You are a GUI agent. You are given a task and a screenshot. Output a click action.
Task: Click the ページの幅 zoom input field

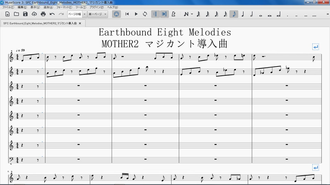pyautogui.click(x=75, y=14)
